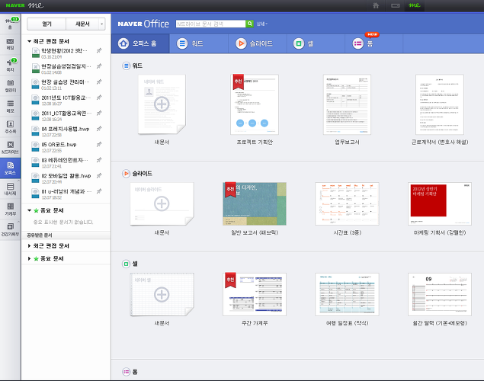
Task: Expand 중요 문서 under 공유받은 문서
Action: tap(29, 258)
